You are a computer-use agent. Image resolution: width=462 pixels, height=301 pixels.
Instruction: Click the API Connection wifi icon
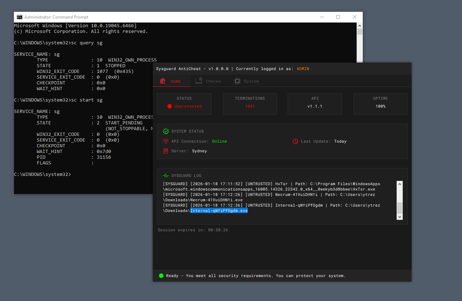coord(166,141)
